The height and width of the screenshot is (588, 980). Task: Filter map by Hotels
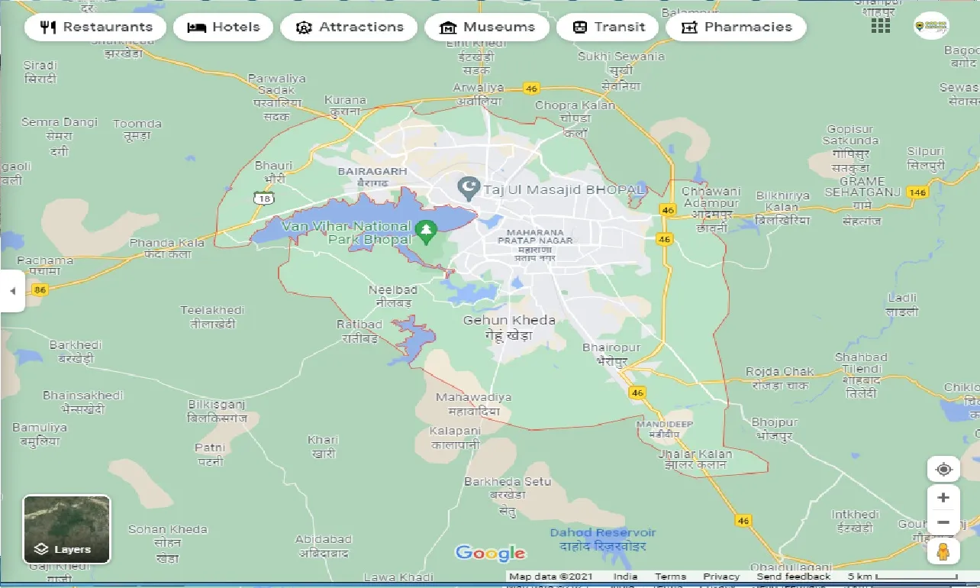pyautogui.click(x=224, y=27)
